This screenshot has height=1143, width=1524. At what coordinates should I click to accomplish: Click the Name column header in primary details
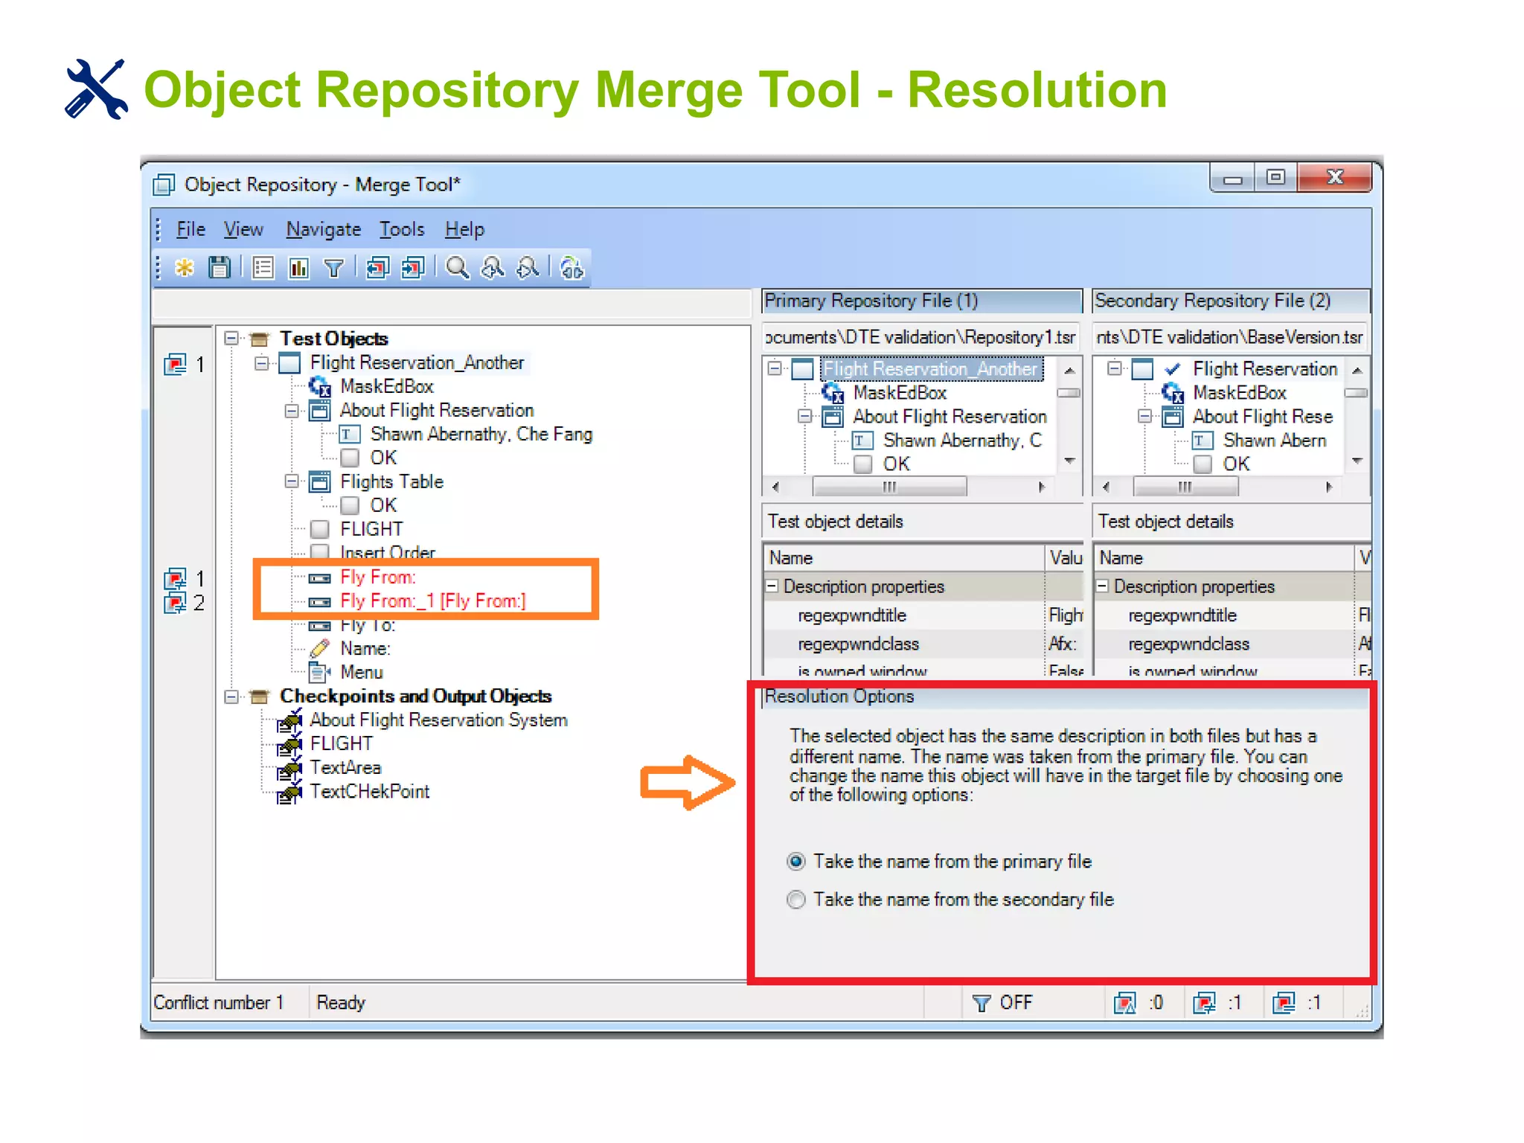[x=904, y=557]
